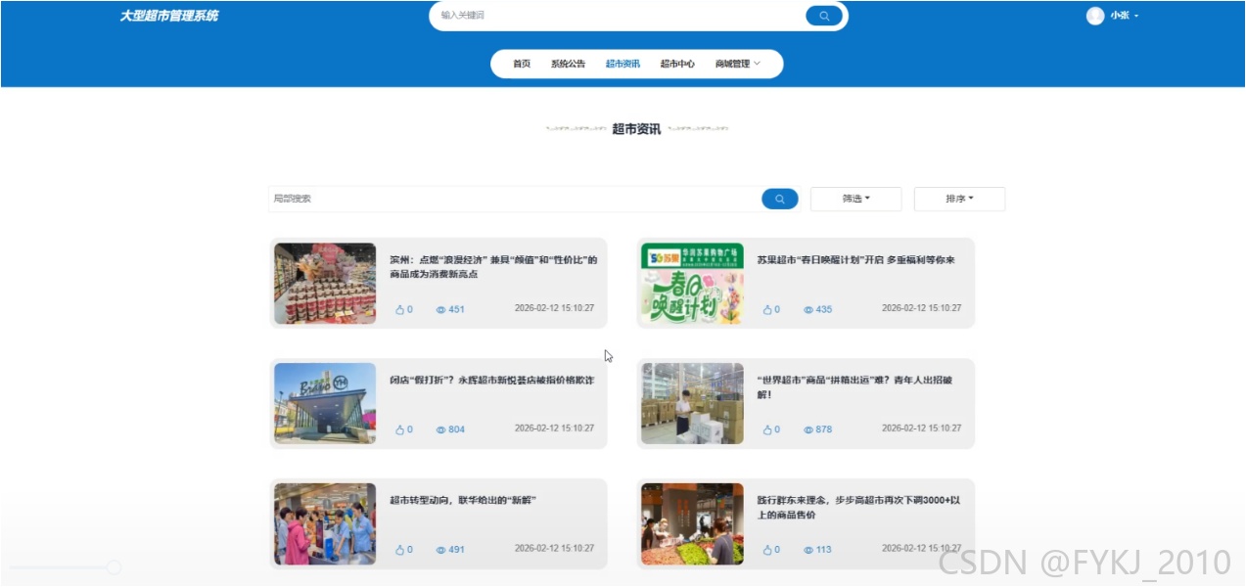Open article 超市转型动向，联华给出的“新解”

coord(463,501)
